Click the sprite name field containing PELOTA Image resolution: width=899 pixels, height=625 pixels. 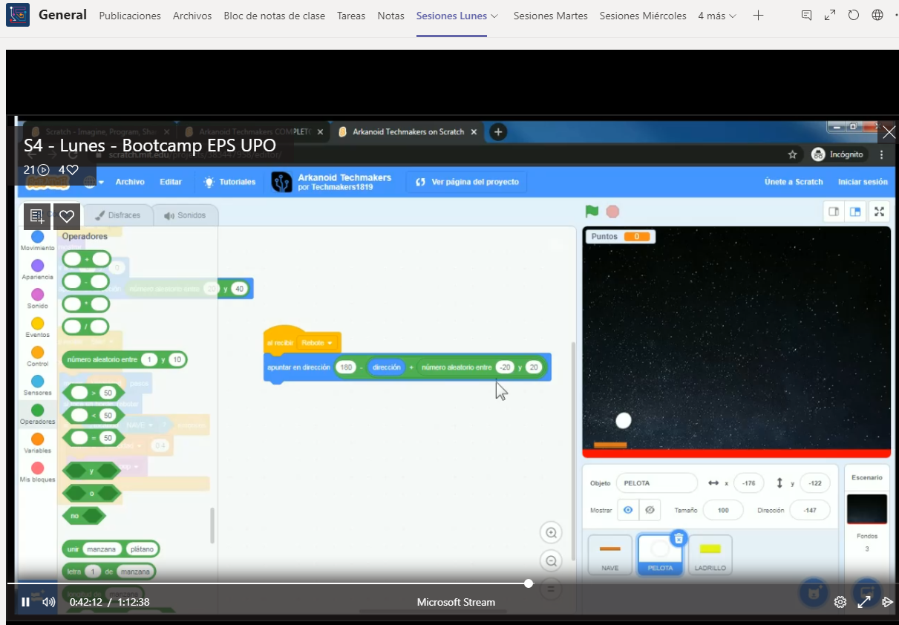[657, 483]
